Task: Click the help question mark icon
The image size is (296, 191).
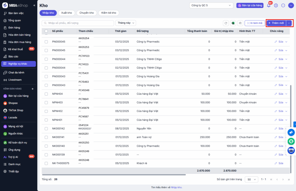Action: click(x=276, y=5)
